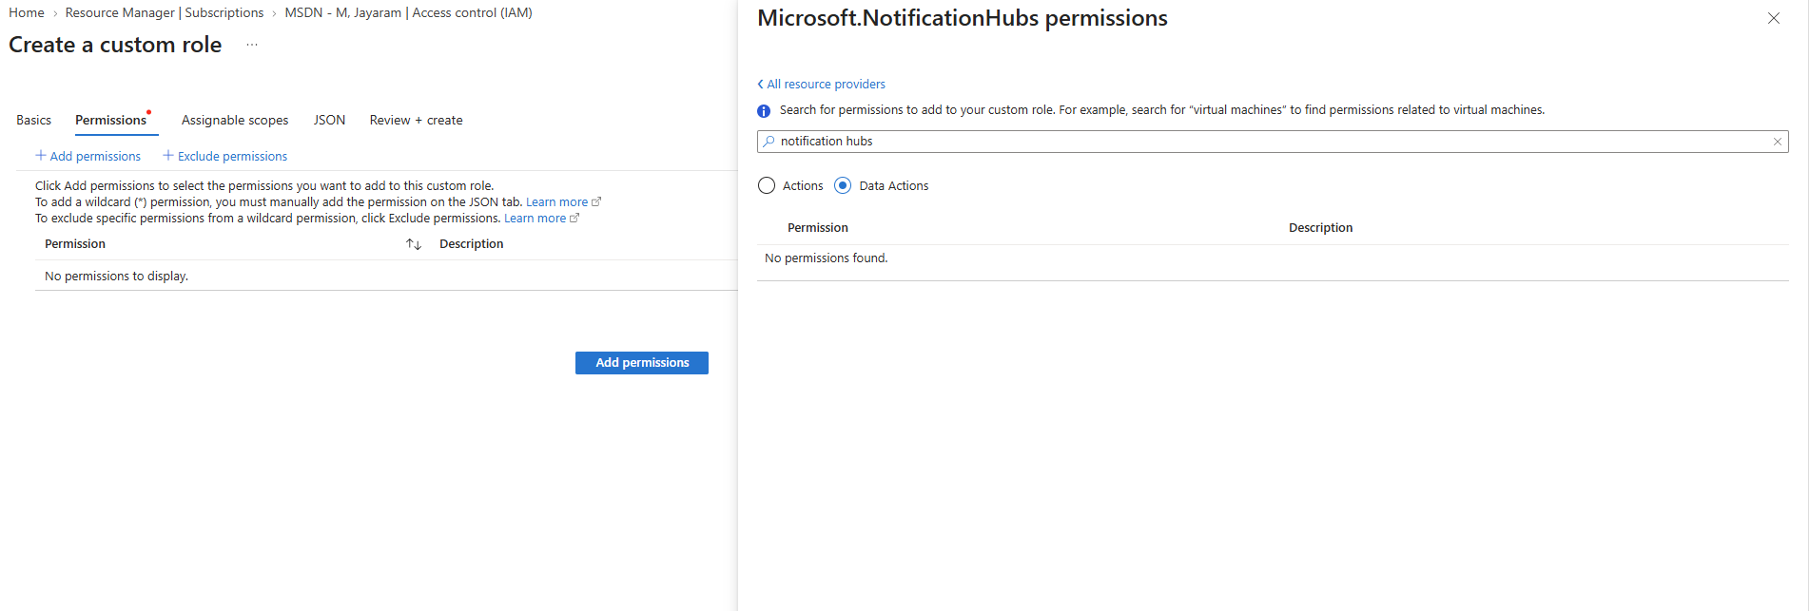Image resolution: width=1810 pixels, height=611 pixels.
Task: Select the 'No permissions to display.' text
Action: (117, 277)
